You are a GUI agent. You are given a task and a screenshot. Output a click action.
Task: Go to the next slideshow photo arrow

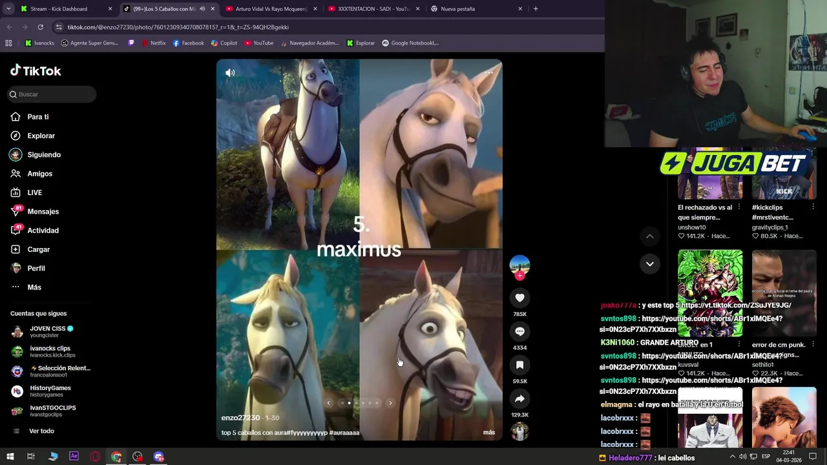[390, 403]
